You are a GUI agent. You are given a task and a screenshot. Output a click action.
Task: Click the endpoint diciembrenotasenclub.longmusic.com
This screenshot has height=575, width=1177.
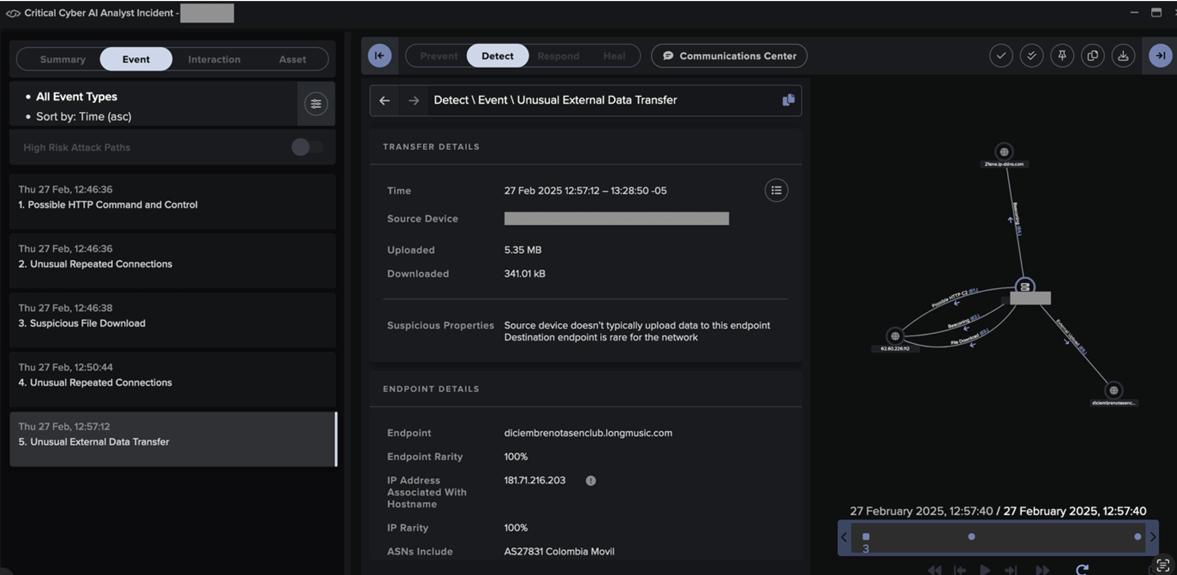pos(588,433)
